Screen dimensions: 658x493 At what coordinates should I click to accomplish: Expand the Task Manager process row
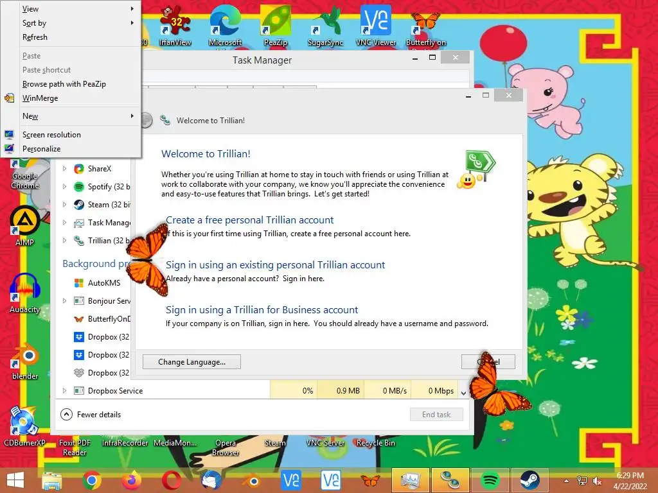click(x=64, y=223)
